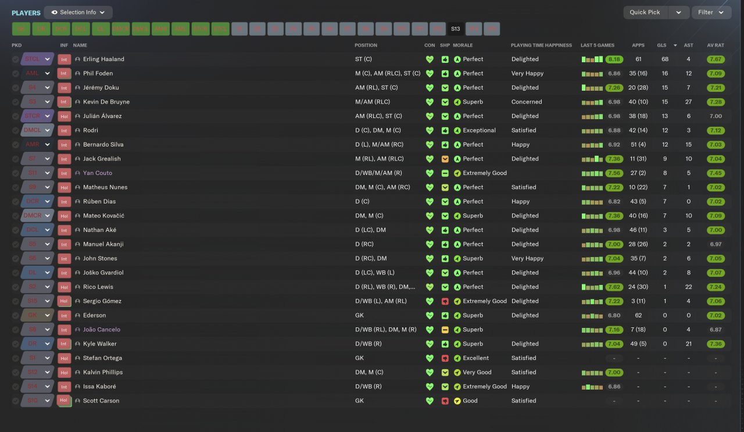
Task: Sort by the APPS column header
Action: click(638, 45)
